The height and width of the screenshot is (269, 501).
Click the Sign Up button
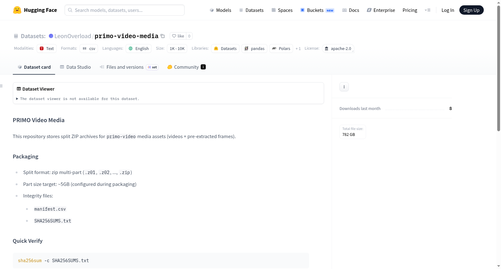point(471,10)
